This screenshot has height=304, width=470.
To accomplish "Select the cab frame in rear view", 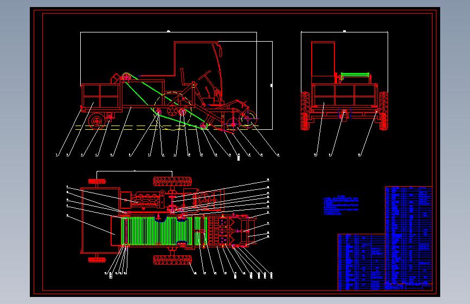I will click(323, 62).
